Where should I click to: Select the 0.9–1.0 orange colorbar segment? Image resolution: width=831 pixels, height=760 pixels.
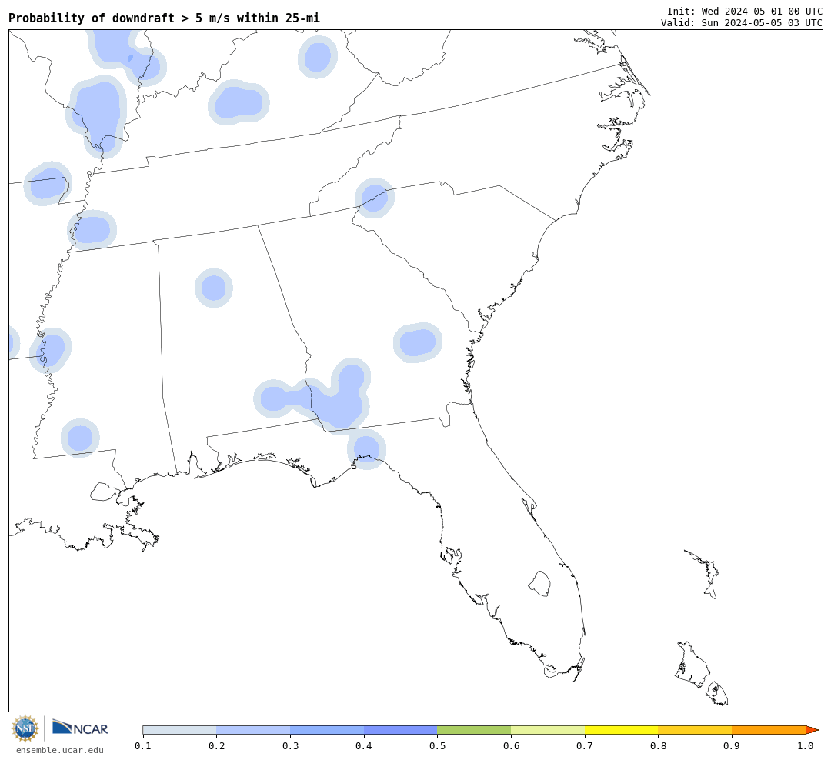coord(769,730)
